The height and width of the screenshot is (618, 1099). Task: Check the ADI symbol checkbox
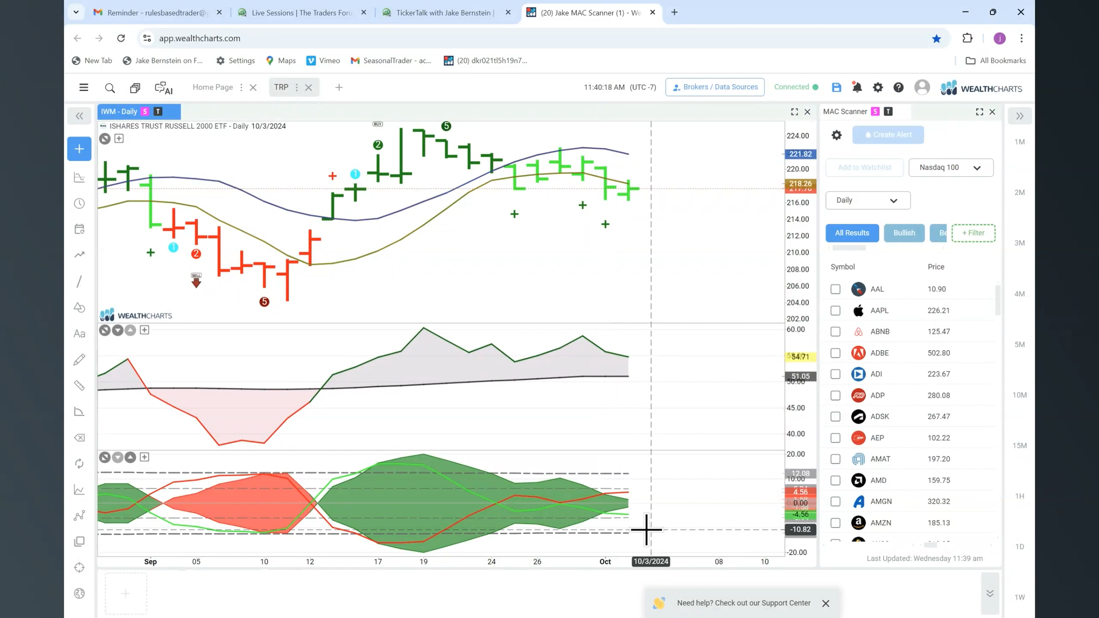point(835,374)
